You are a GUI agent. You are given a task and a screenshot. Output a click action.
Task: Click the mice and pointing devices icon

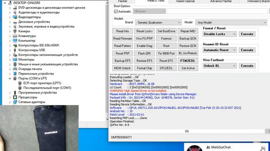(x=15, y=64)
